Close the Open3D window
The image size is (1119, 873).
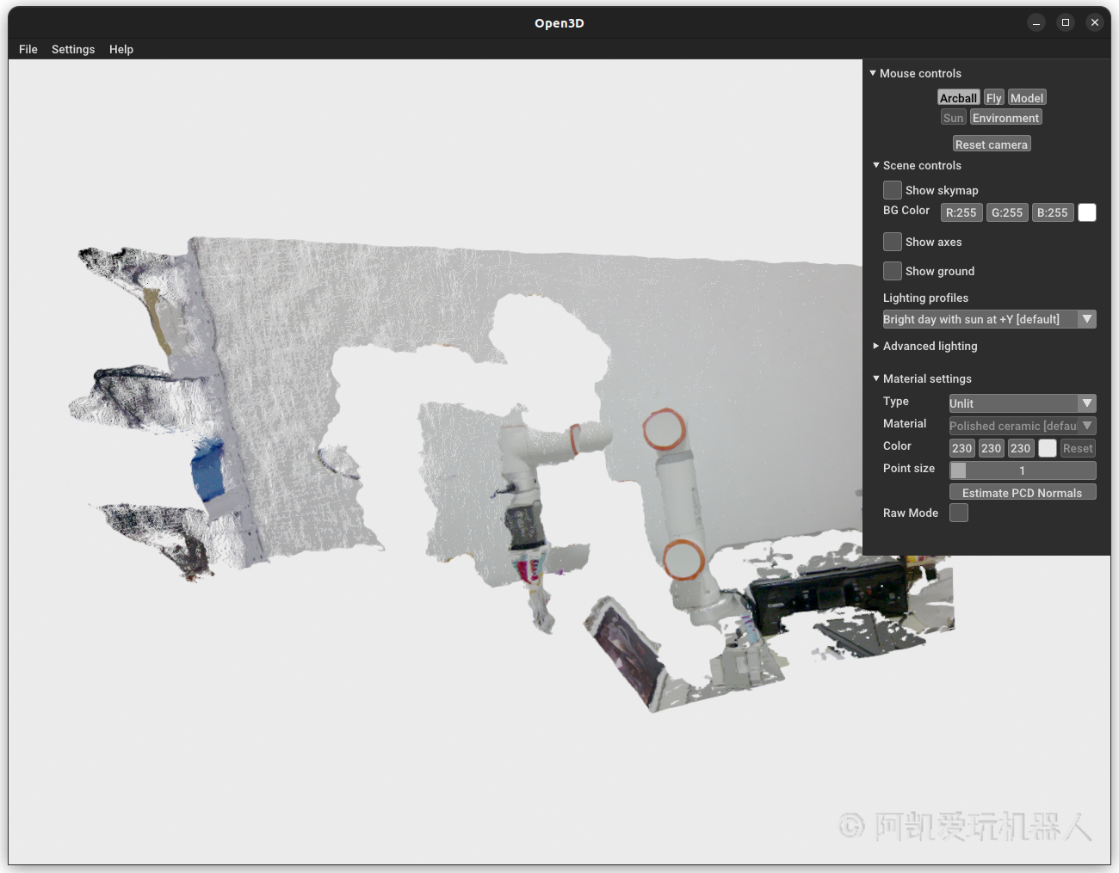(x=1095, y=23)
